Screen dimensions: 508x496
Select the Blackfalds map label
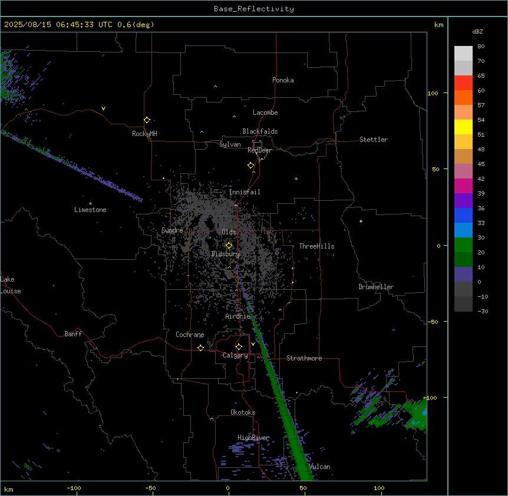pos(260,131)
